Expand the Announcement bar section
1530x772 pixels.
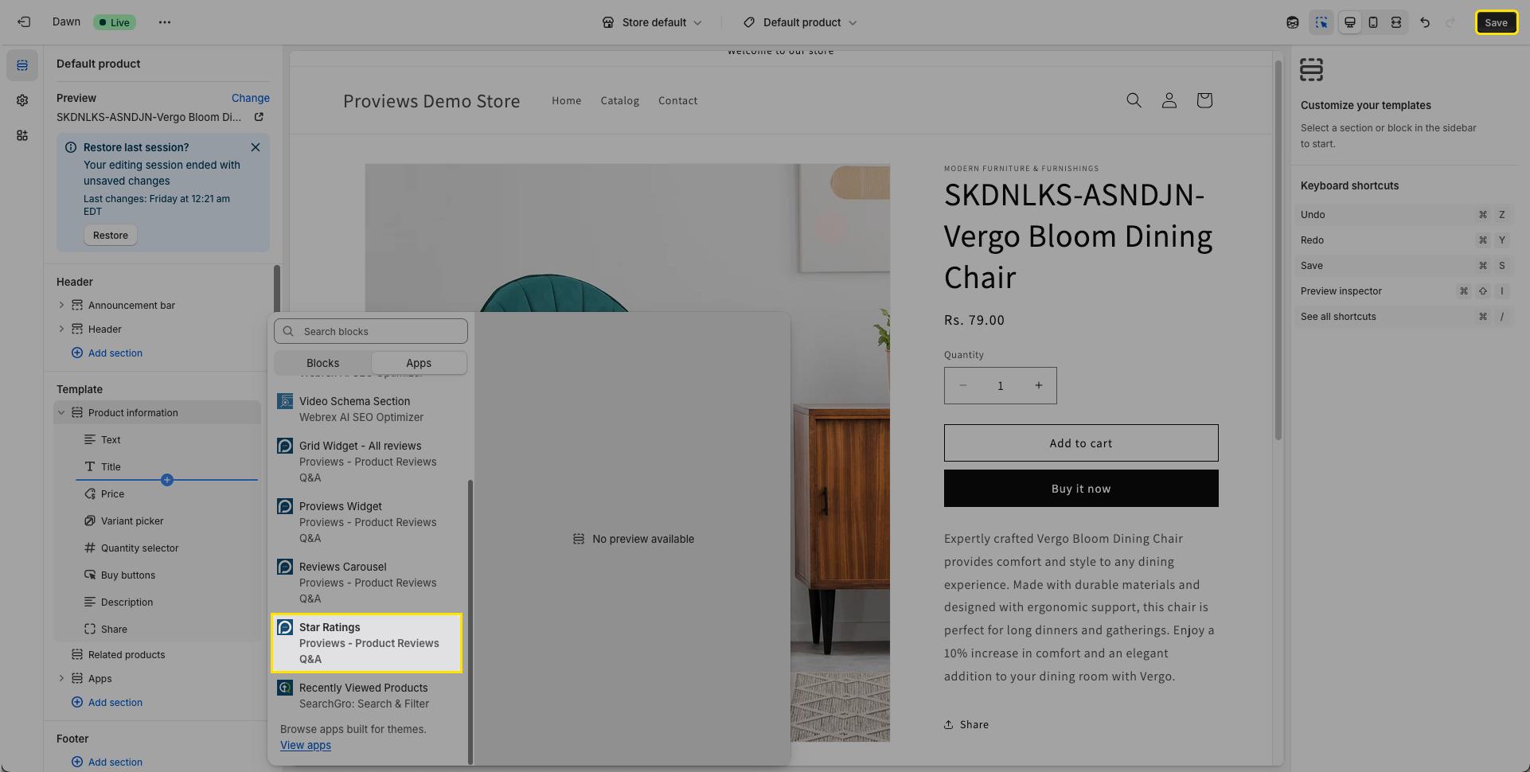(61, 305)
